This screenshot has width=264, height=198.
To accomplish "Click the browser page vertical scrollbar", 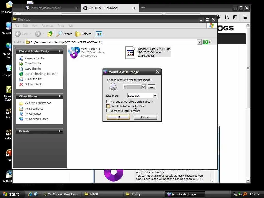I will [x=248, y=67].
